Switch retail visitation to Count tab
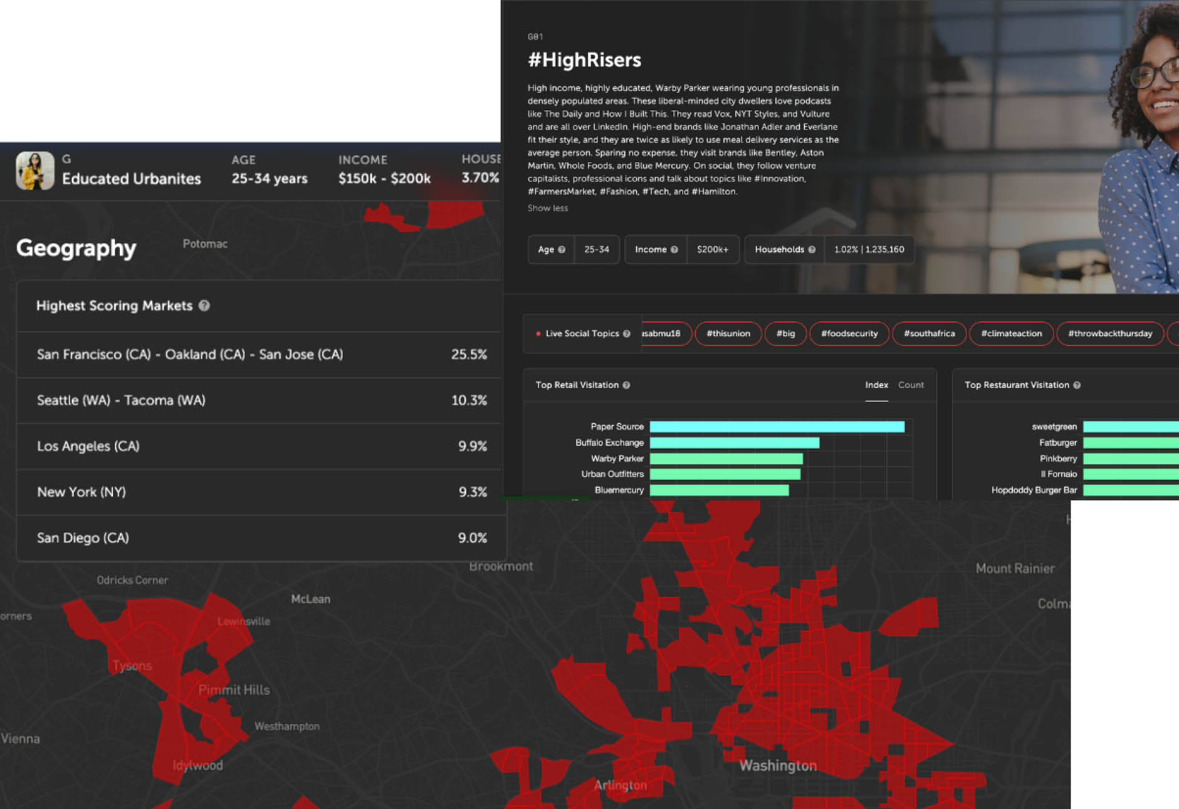Viewport: 1179px width, 809px height. coord(911,385)
